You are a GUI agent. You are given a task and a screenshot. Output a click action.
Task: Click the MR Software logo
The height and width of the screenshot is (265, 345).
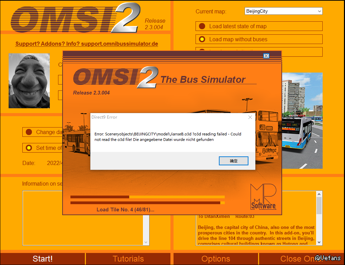[x=263, y=197]
